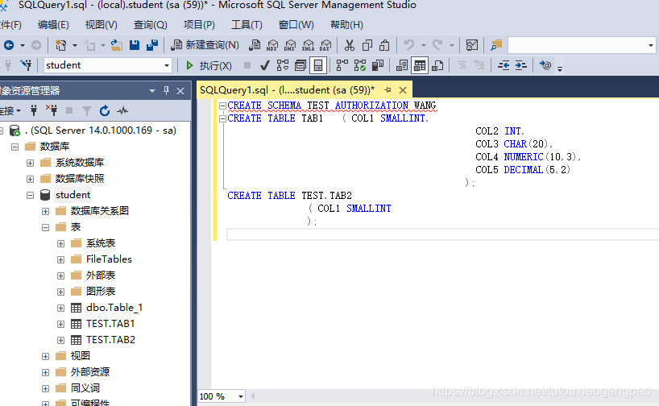Expand the 数据库快照 folder

[x=30, y=179]
